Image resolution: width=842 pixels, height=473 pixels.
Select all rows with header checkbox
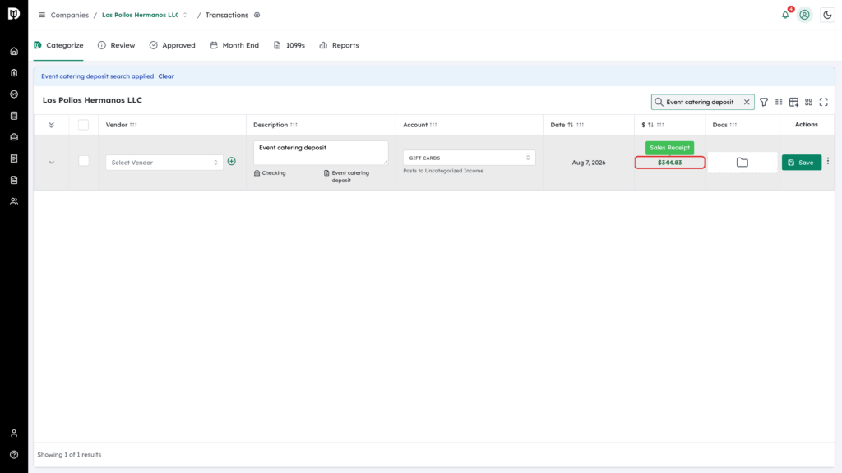[83, 125]
